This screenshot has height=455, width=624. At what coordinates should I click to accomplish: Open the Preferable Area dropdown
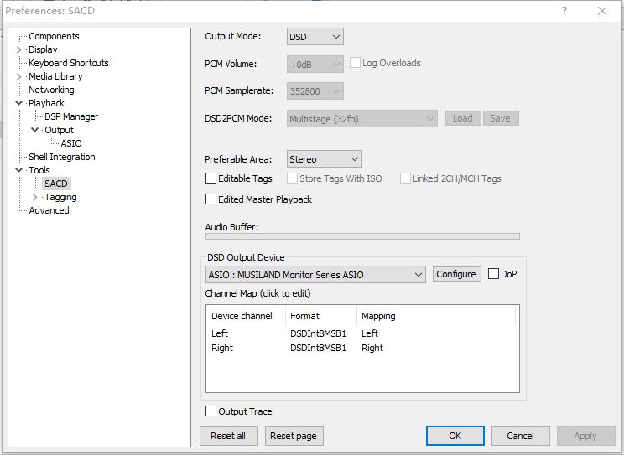click(x=324, y=158)
